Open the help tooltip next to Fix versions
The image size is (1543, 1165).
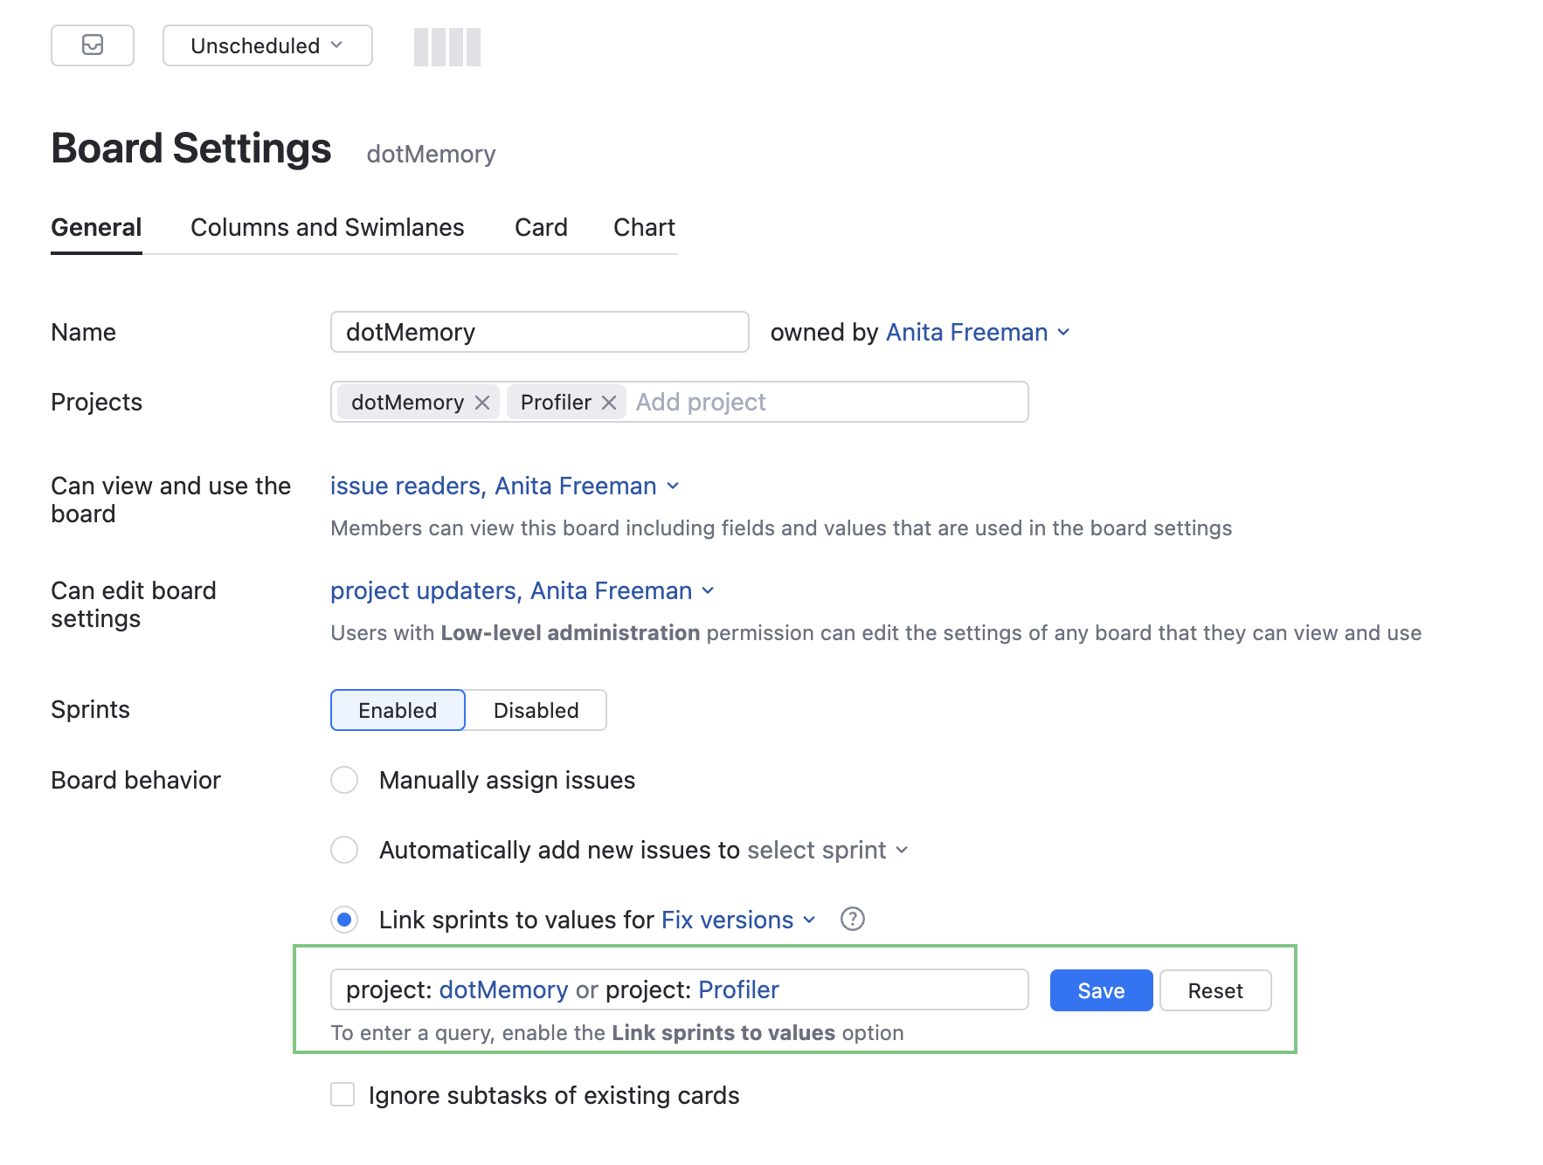[852, 920]
